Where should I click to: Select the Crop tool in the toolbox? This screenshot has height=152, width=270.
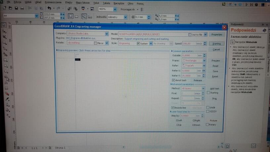pyautogui.click(x=5, y=37)
